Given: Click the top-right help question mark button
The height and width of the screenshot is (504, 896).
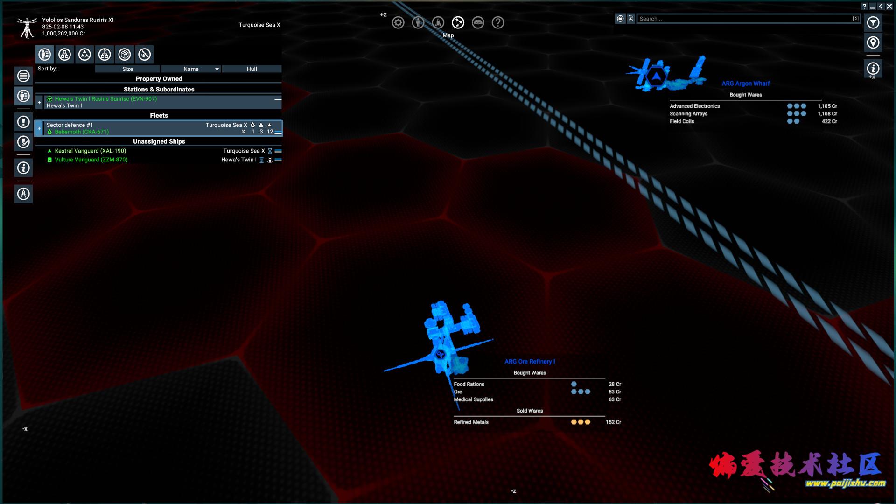Looking at the screenshot, I should (865, 6).
